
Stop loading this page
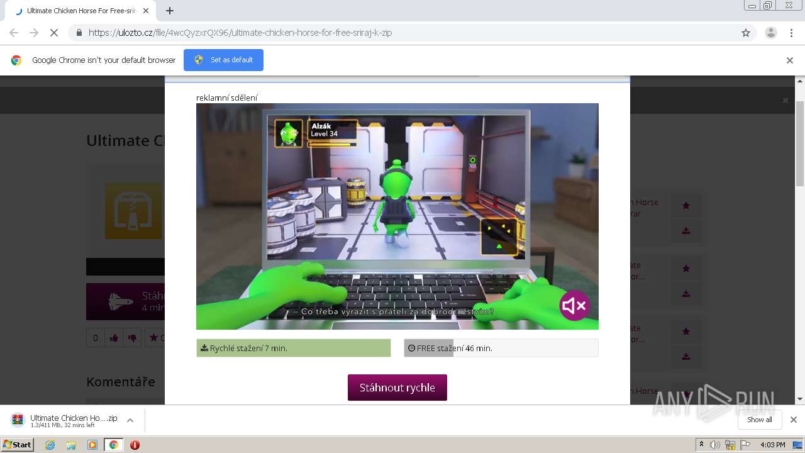click(54, 33)
